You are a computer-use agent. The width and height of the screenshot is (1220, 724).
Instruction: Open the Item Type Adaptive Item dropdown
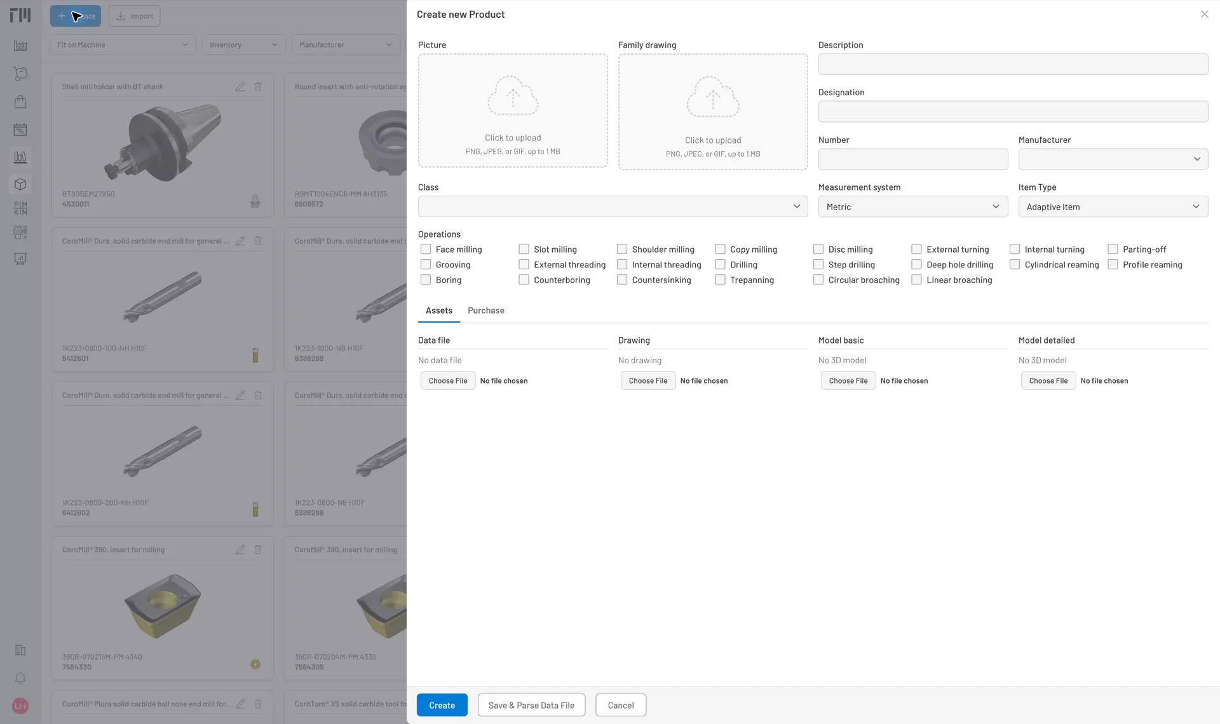coord(1113,206)
